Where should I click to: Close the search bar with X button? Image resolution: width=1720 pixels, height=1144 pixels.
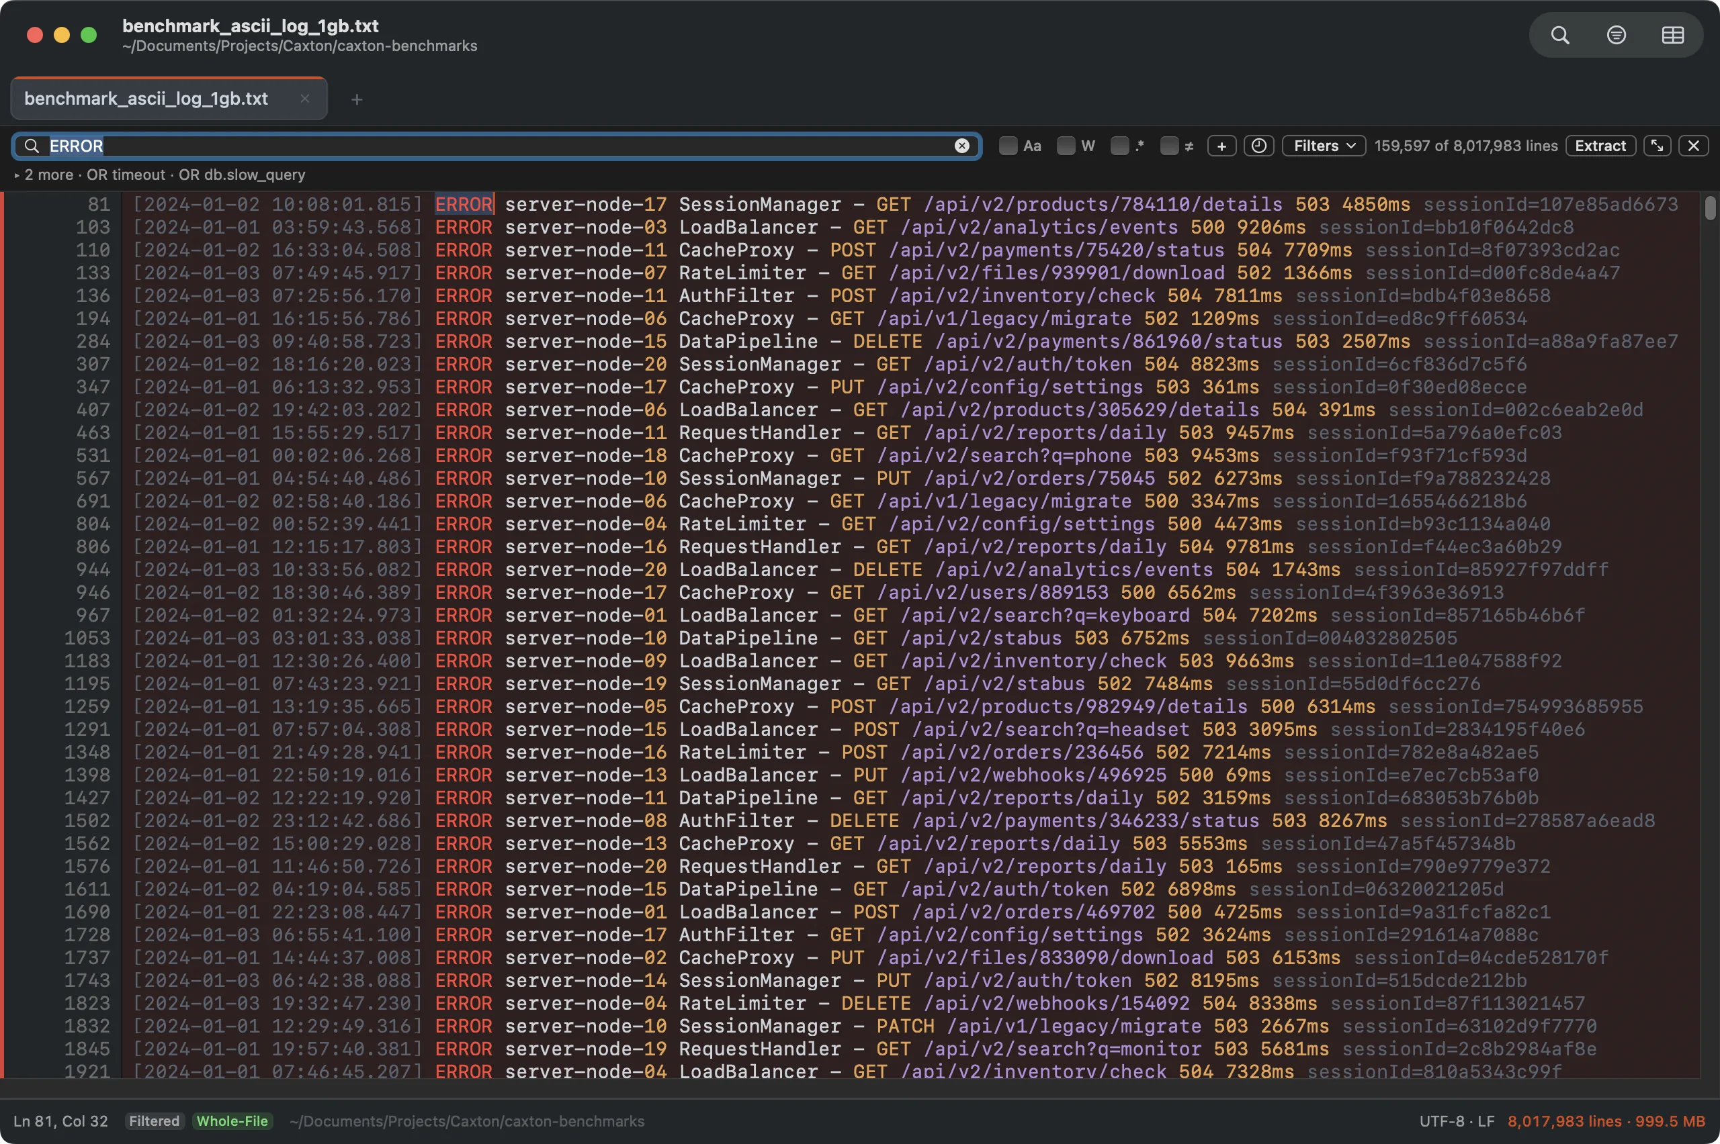(x=1694, y=146)
